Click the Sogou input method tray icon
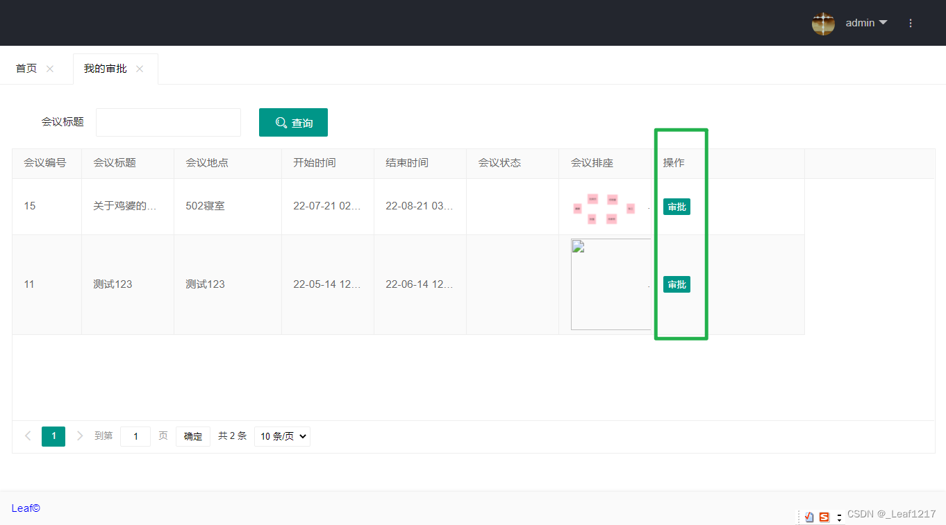This screenshot has height=525, width=946. pyautogui.click(x=824, y=517)
